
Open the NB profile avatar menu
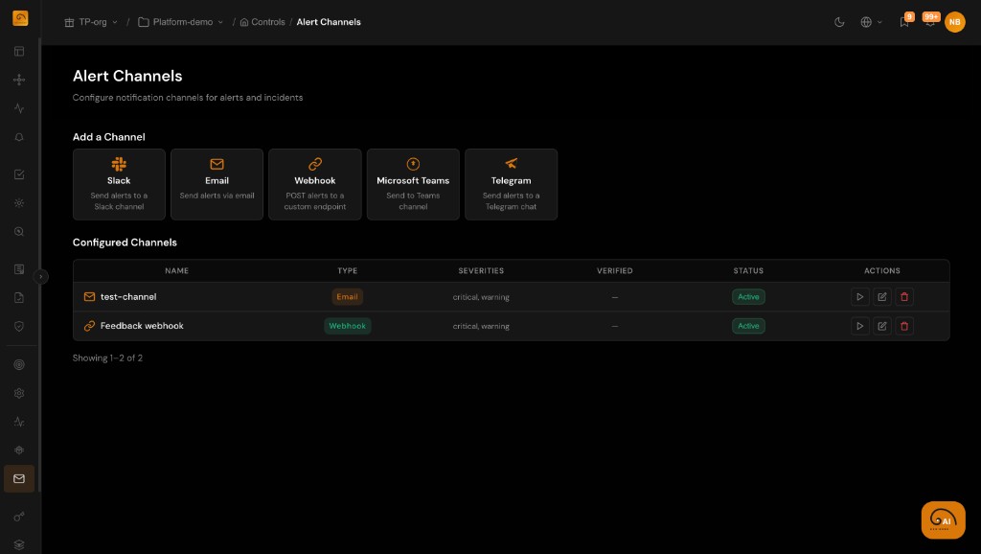tap(954, 22)
